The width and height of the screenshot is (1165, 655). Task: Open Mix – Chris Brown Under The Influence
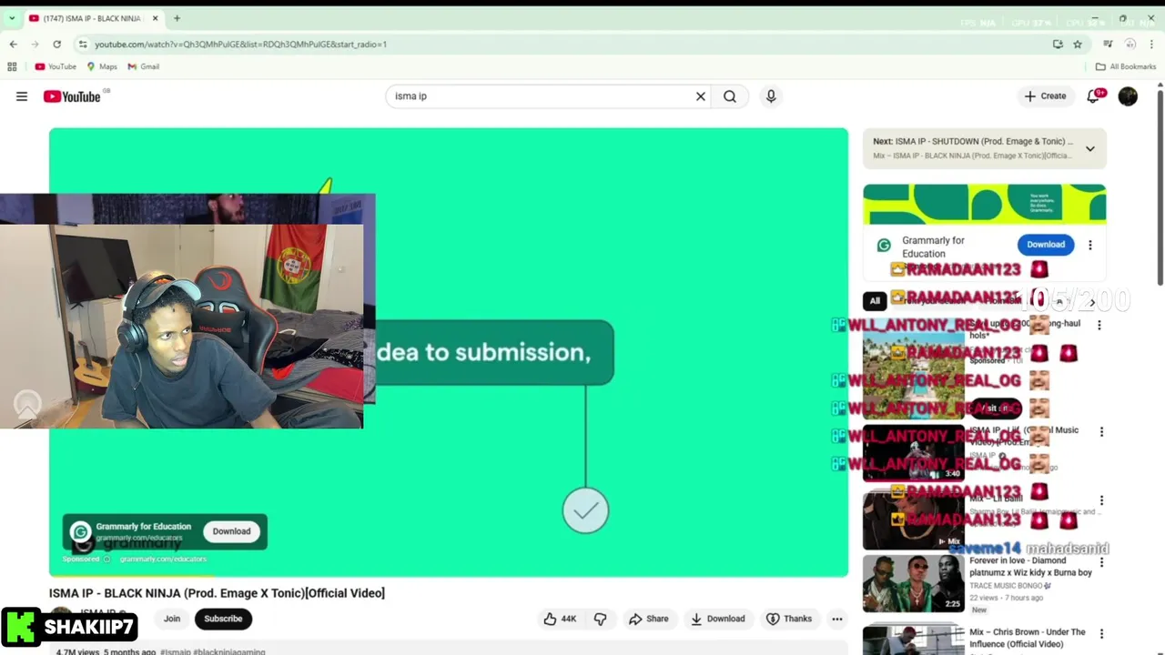click(x=1027, y=638)
